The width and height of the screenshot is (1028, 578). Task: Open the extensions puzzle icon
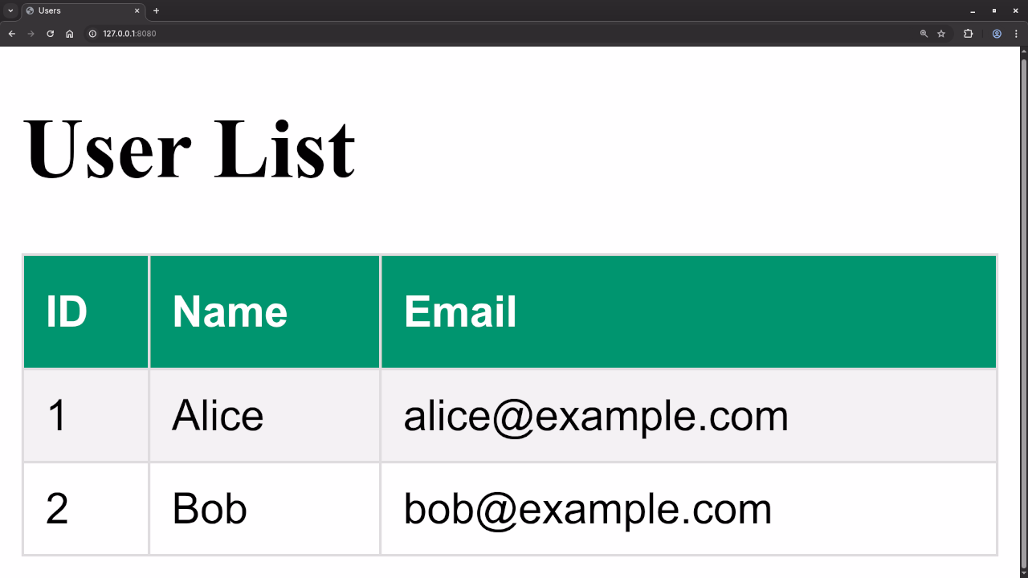coord(969,34)
